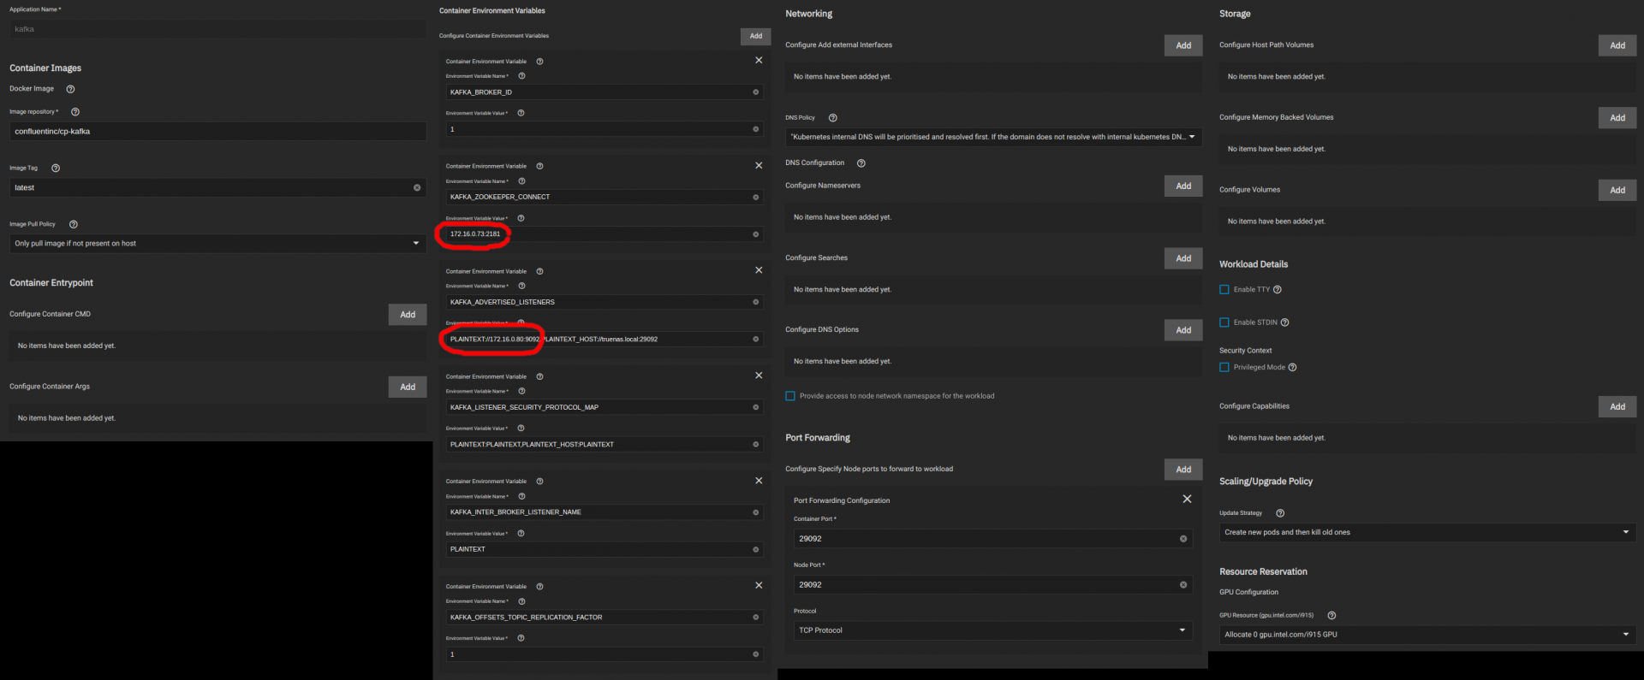Remove the KAFKA_BROKER_ID environment variable block
Image resolution: width=1644 pixels, height=680 pixels.
759,60
